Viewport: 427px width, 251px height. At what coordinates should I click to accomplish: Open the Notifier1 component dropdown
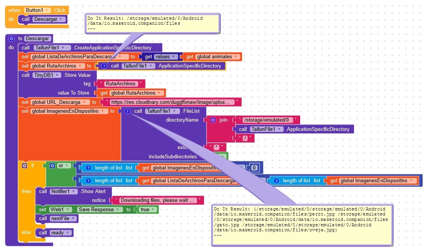63,192
